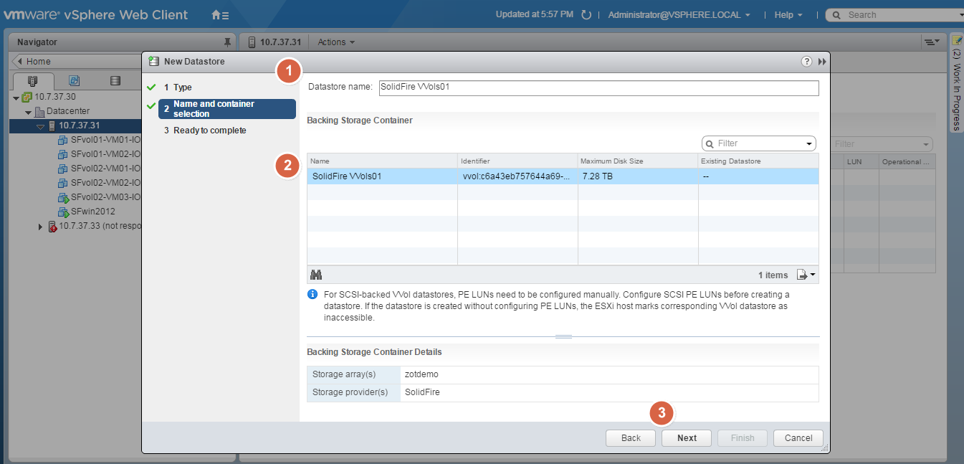The width and height of the screenshot is (964, 464).
Task: Open the Actions menu for 10.7.37.31
Action: click(x=336, y=42)
